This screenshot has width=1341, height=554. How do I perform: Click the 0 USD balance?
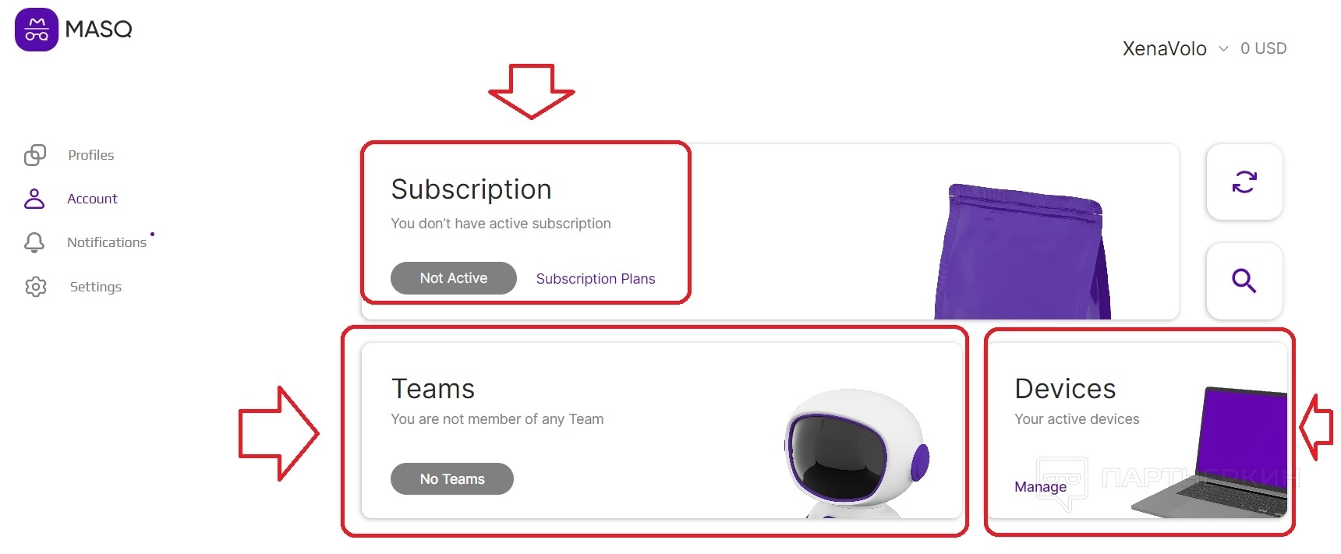pos(1263,48)
